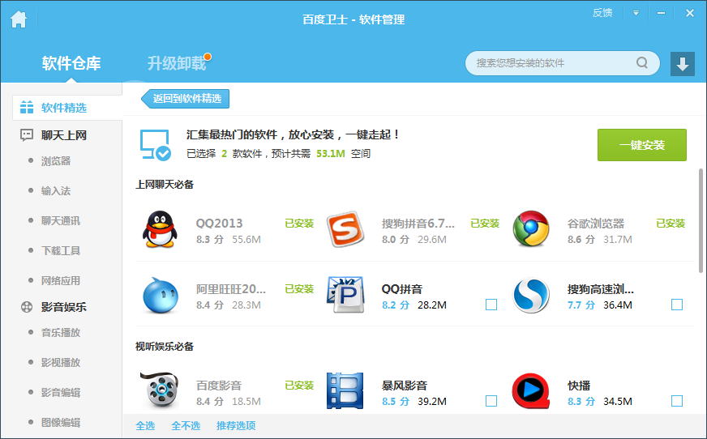
Task: Click the 全不选 link at bottom
Action: tap(186, 425)
